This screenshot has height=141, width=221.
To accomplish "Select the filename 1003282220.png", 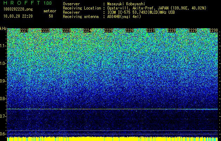I will (x=18, y=9).
